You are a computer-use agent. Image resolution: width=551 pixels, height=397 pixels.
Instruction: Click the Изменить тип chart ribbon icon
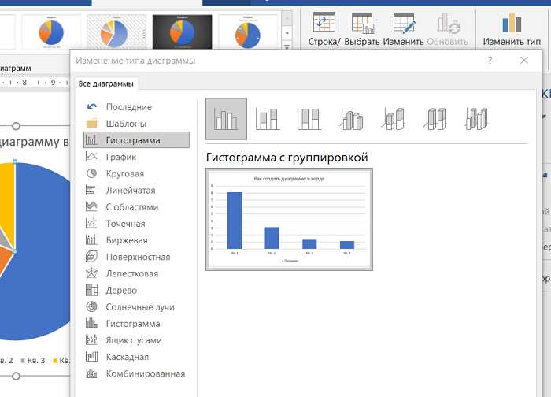(x=512, y=29)
